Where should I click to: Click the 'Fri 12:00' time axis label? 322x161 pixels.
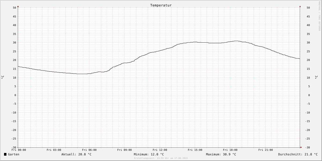click(x=160, y=150)
